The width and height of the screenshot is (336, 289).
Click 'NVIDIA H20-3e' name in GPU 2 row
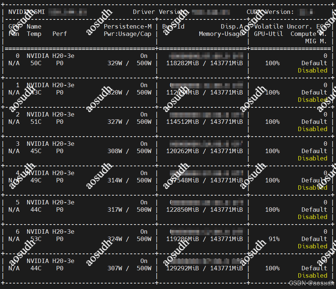(50, 115)
